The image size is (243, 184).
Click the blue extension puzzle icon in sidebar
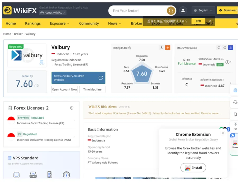pyautogui.click(x=232, y=136)
